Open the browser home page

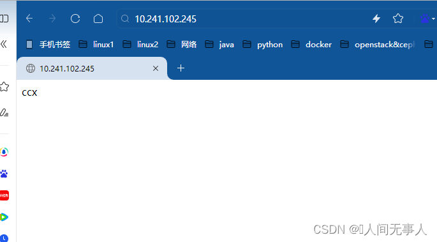(98, 19)
